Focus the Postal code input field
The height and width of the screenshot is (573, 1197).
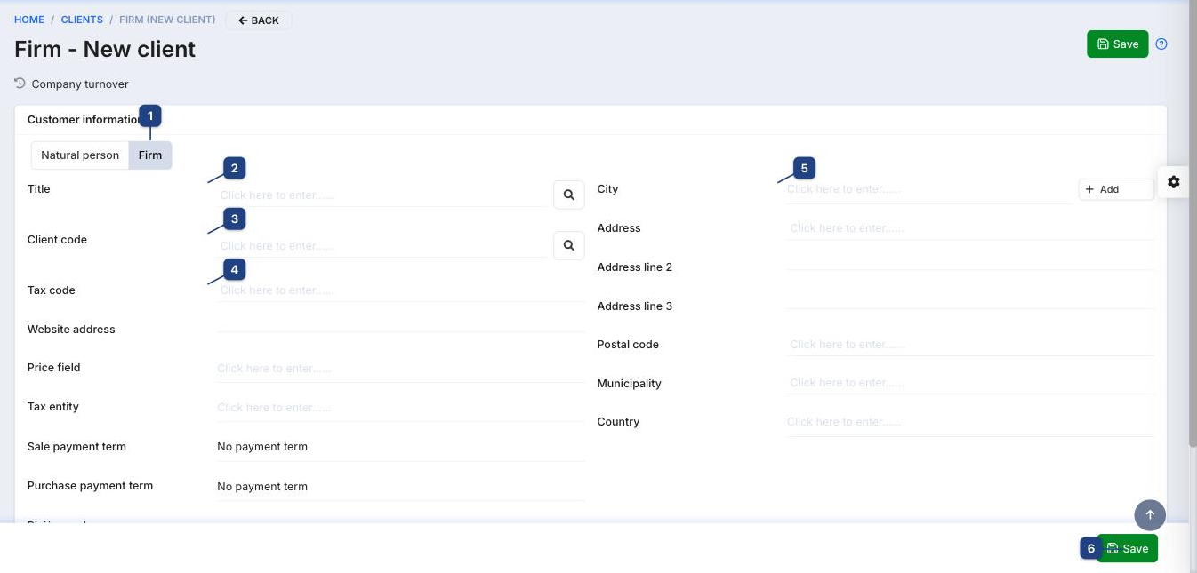tap(970, 345)
